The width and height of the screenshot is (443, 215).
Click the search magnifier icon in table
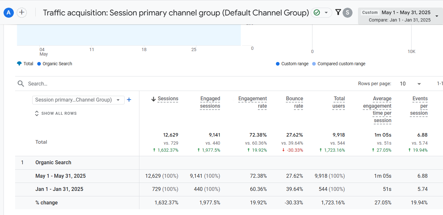[21, 84]
